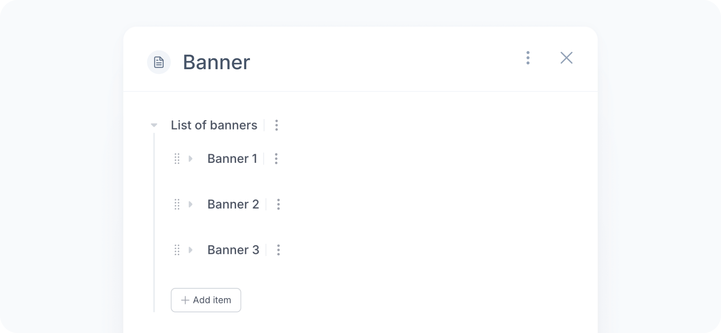Expand the Banner 1 item

pyautogui.click(x=191, y=159)
